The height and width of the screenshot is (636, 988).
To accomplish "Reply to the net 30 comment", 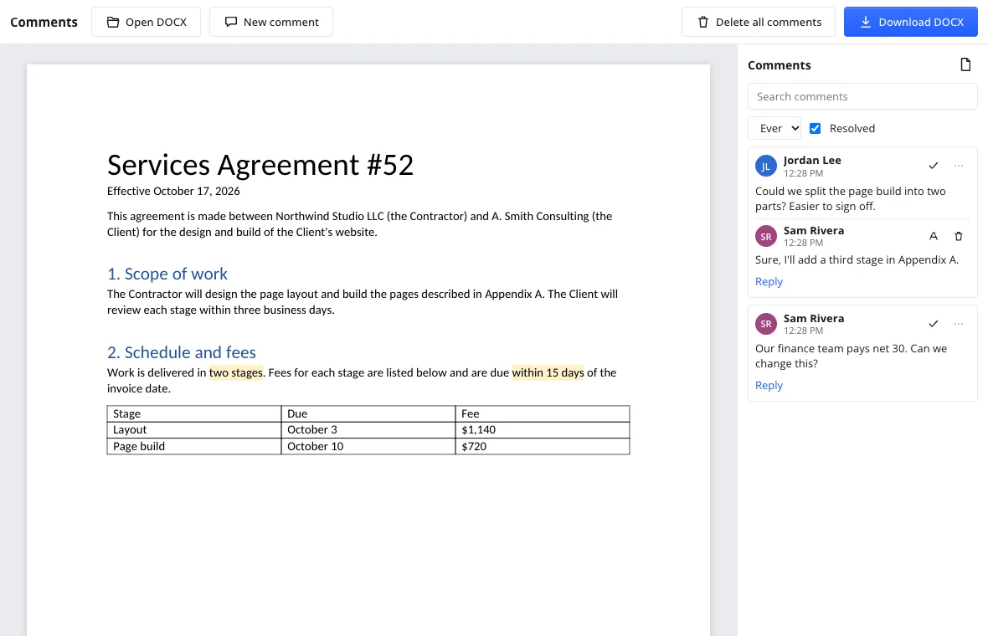I will pyautogui.click(x=769, y=386).
